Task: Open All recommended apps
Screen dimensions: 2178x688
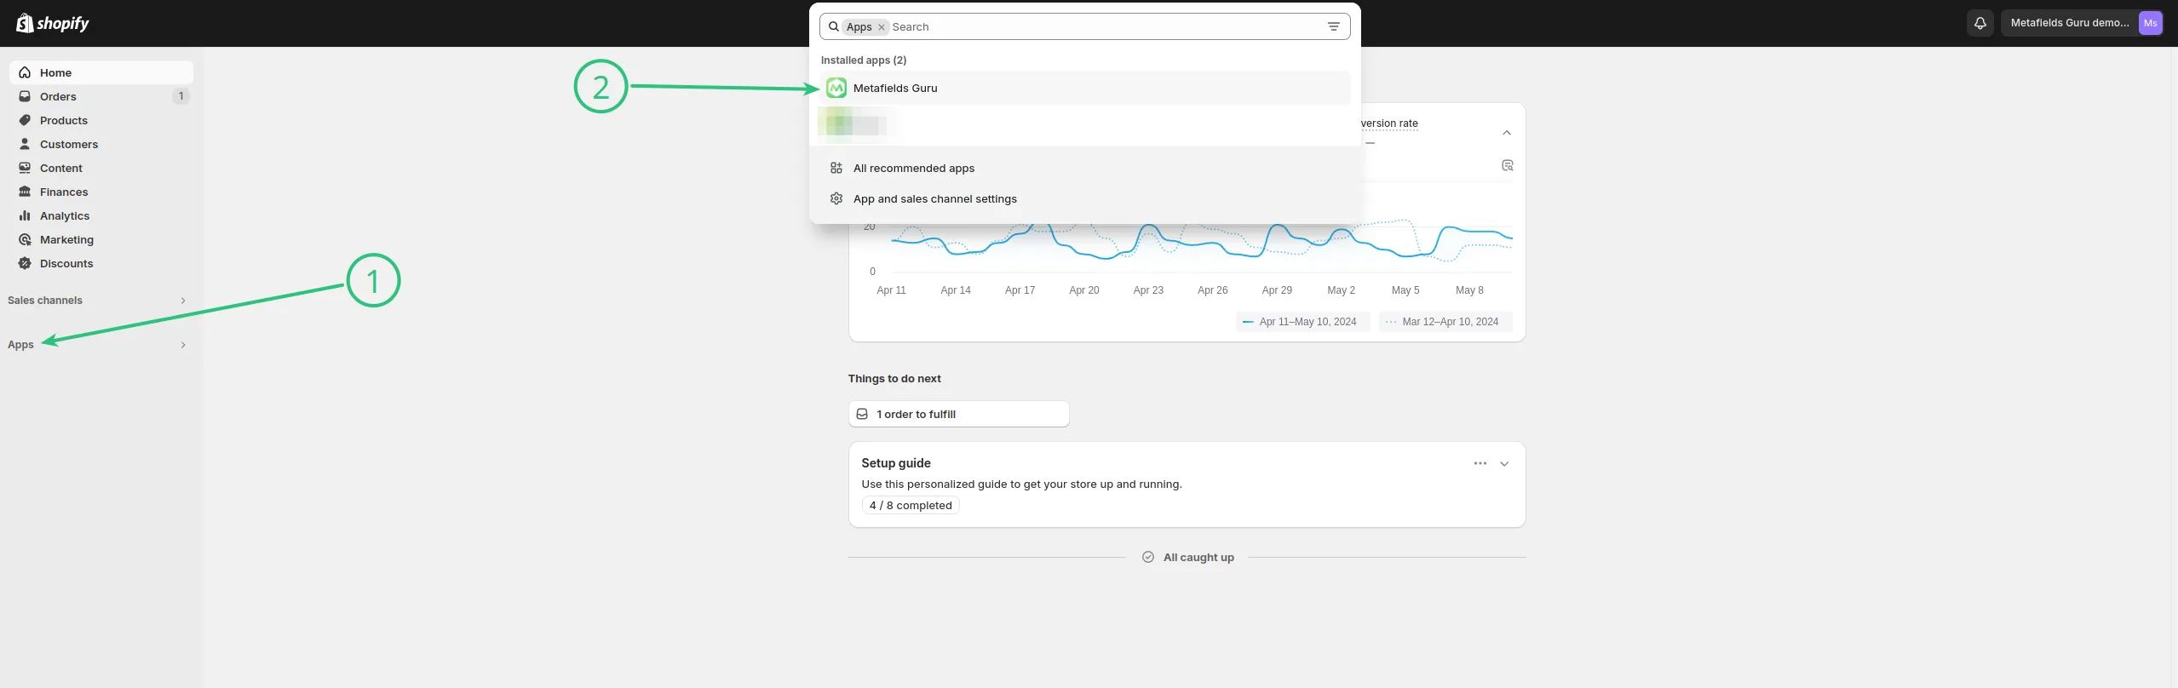Action: coord(1084,168)
